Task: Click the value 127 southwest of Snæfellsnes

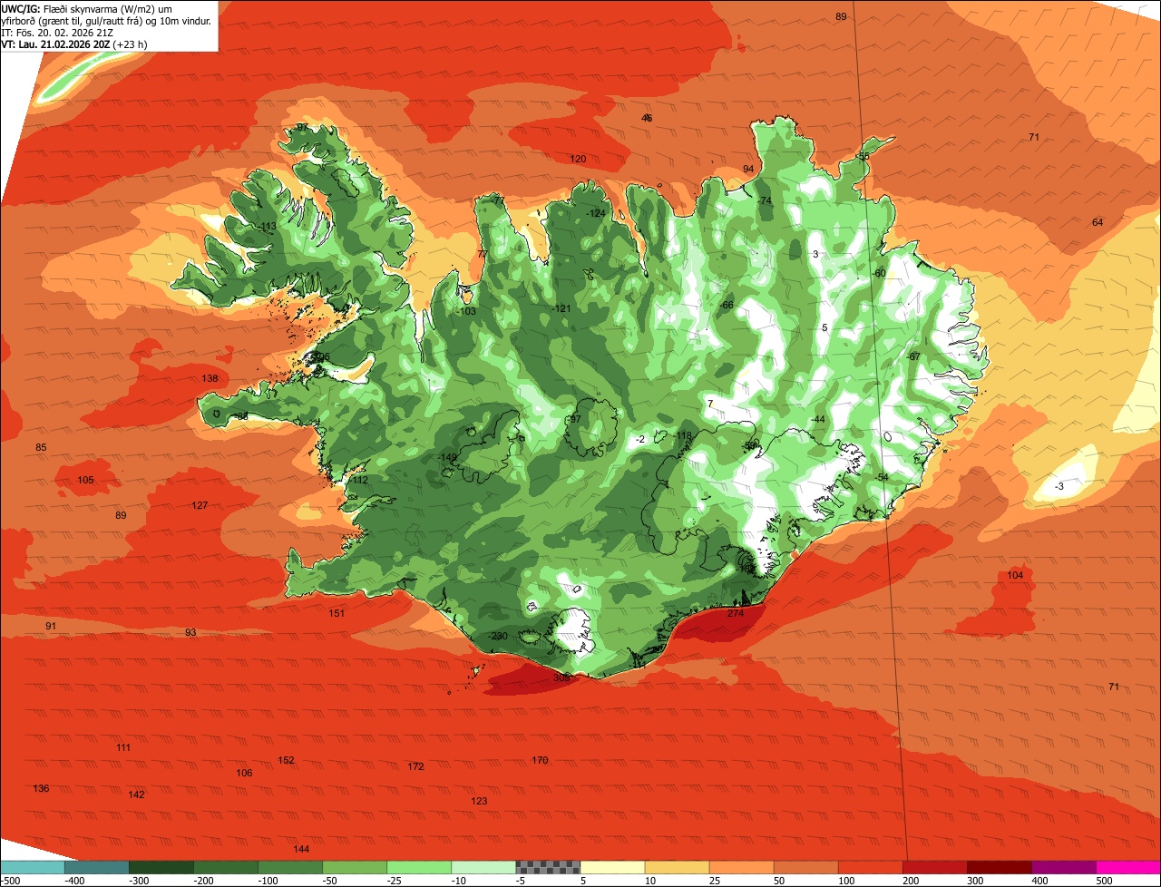Action: 200,506
